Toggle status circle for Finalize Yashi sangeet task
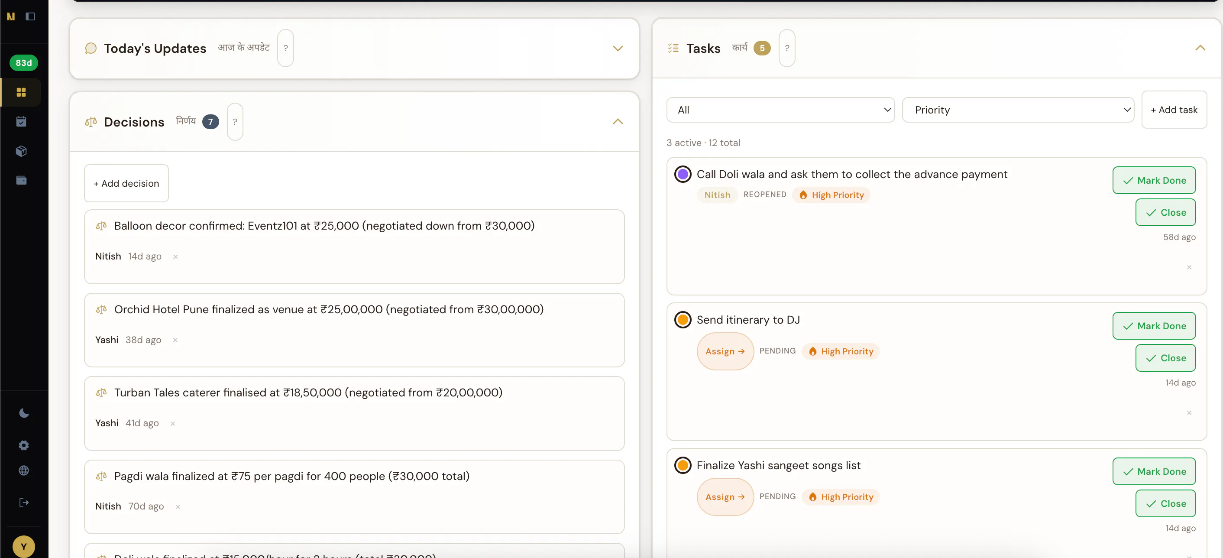Screen dimensions: 1223x558 [683, 465]
